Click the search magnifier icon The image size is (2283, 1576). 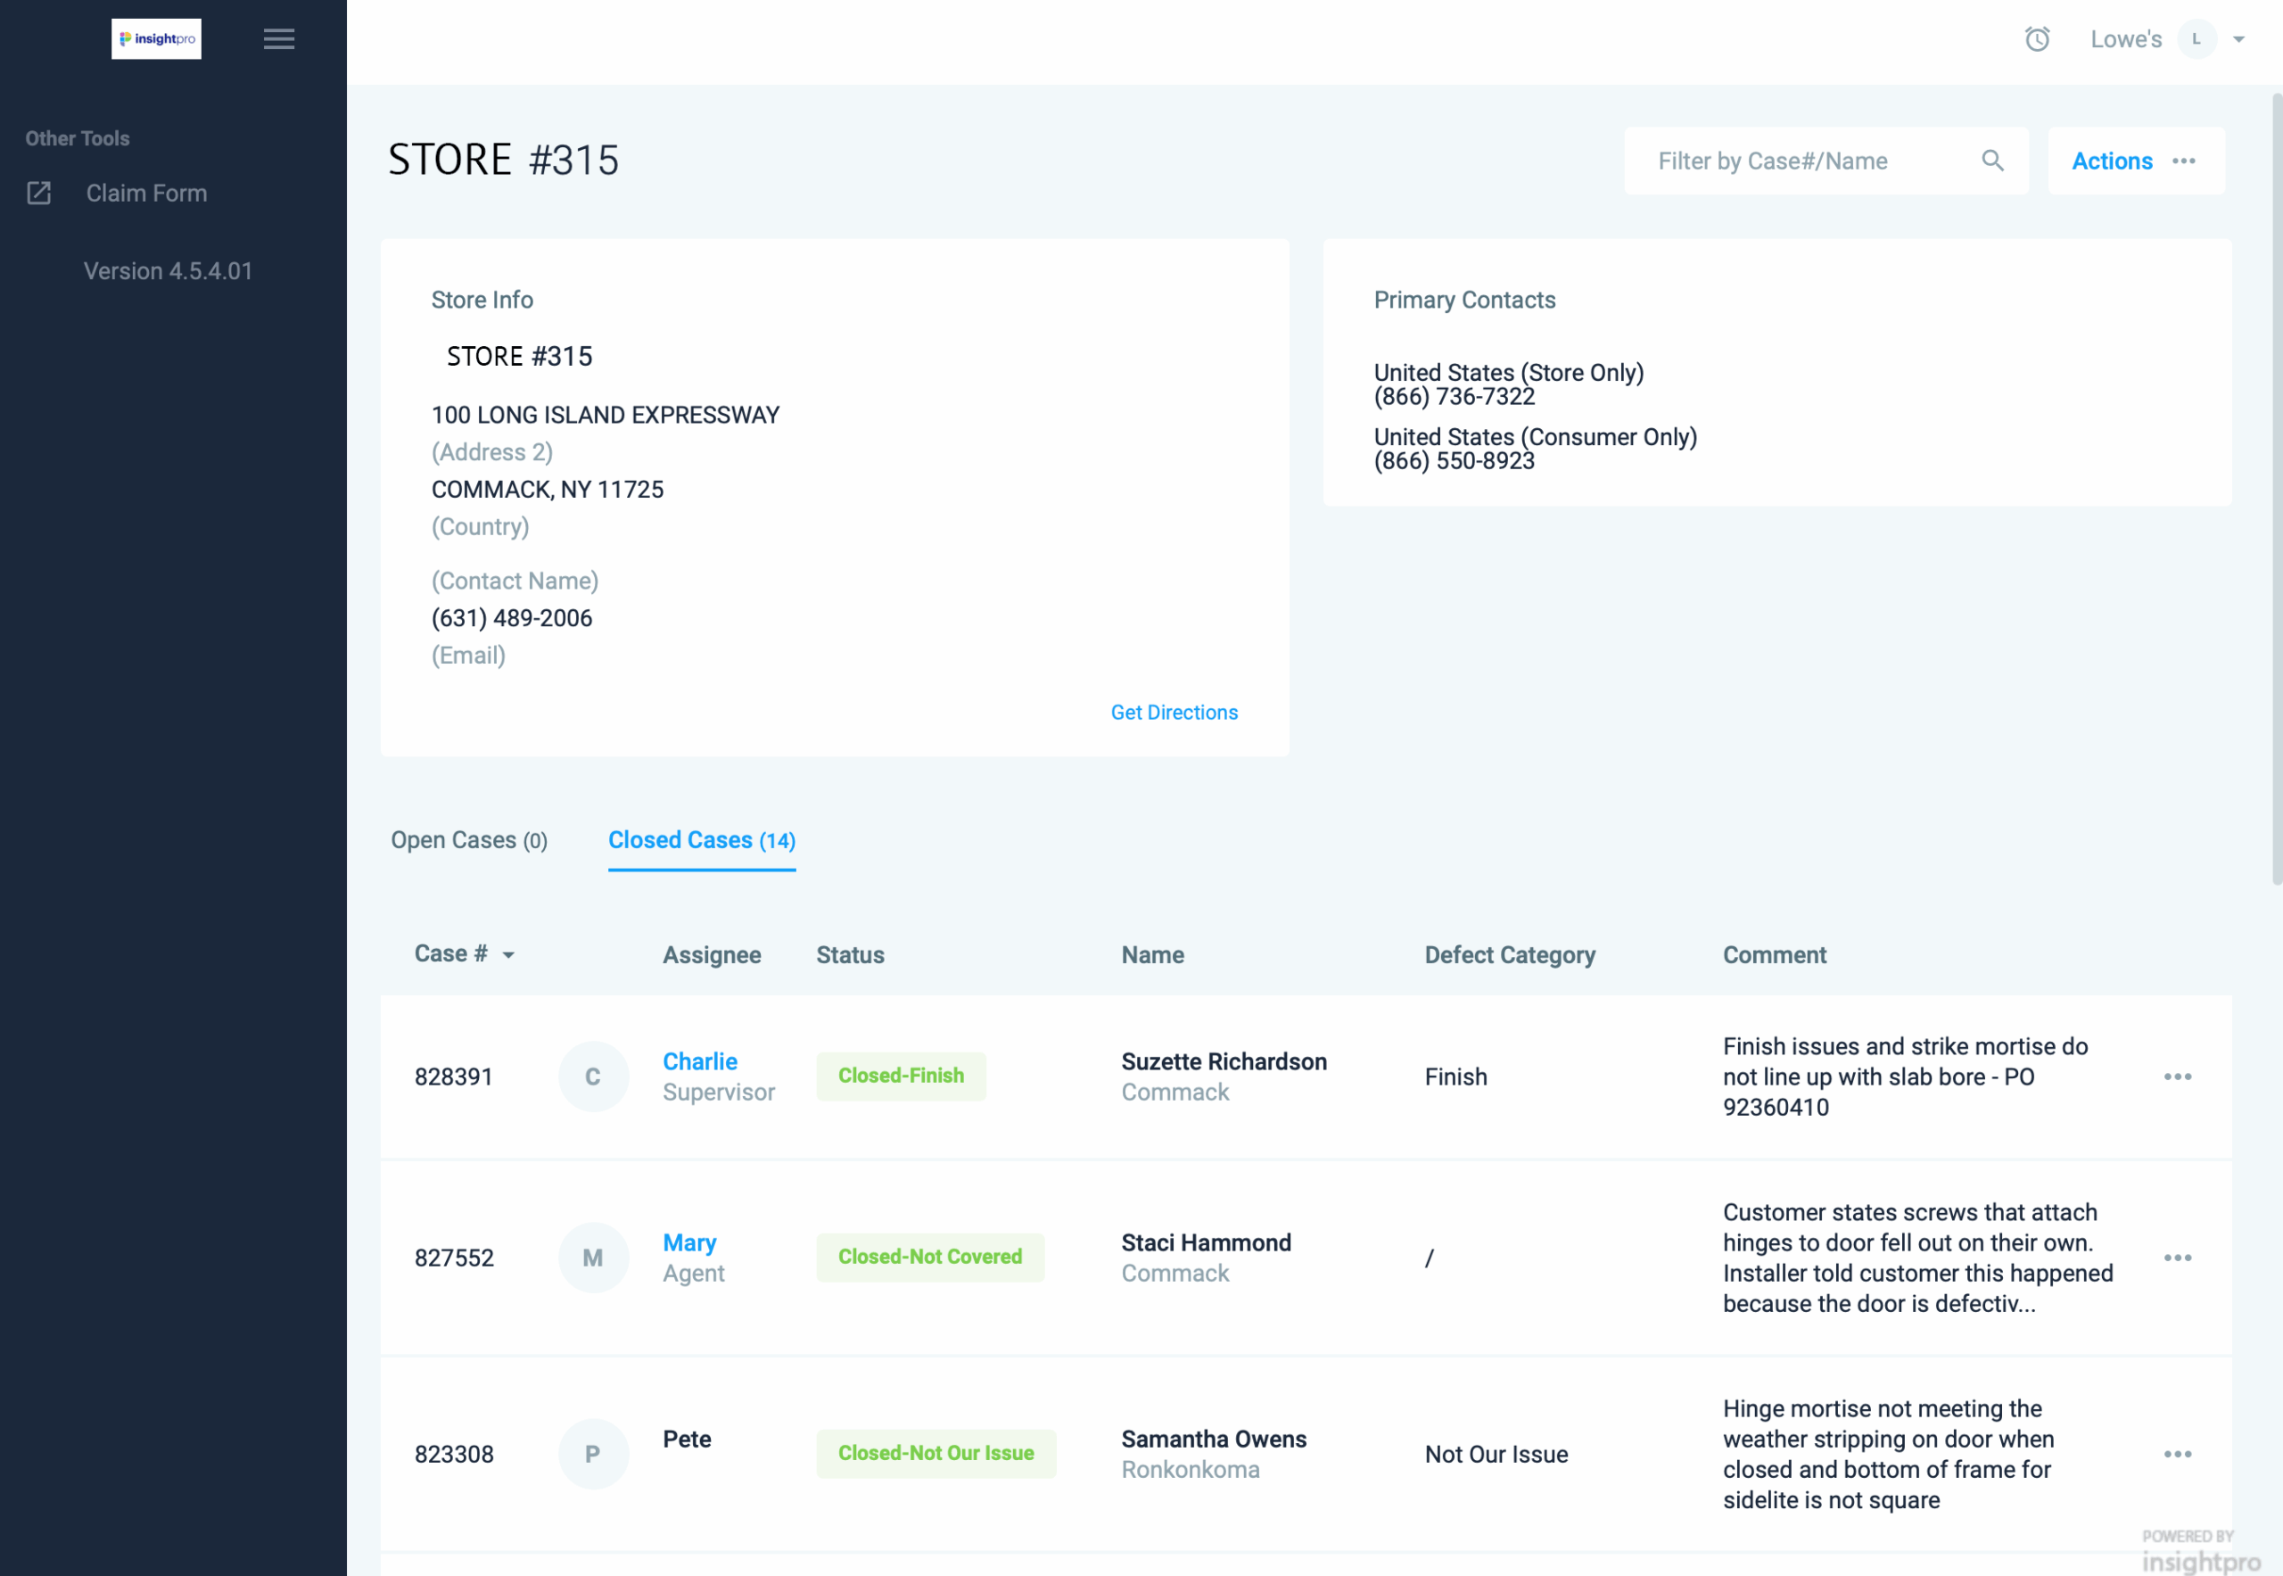[1991, 161]
